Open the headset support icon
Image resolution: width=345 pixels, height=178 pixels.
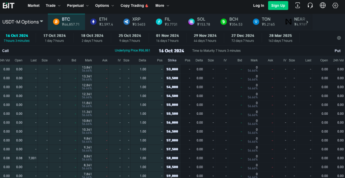(x=310, y=6)
